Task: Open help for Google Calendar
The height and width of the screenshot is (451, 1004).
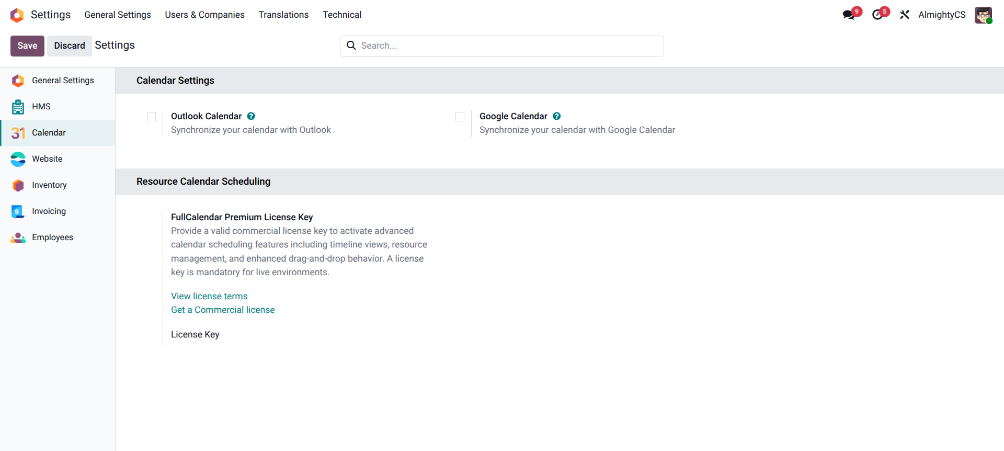Action: (557, 116)
